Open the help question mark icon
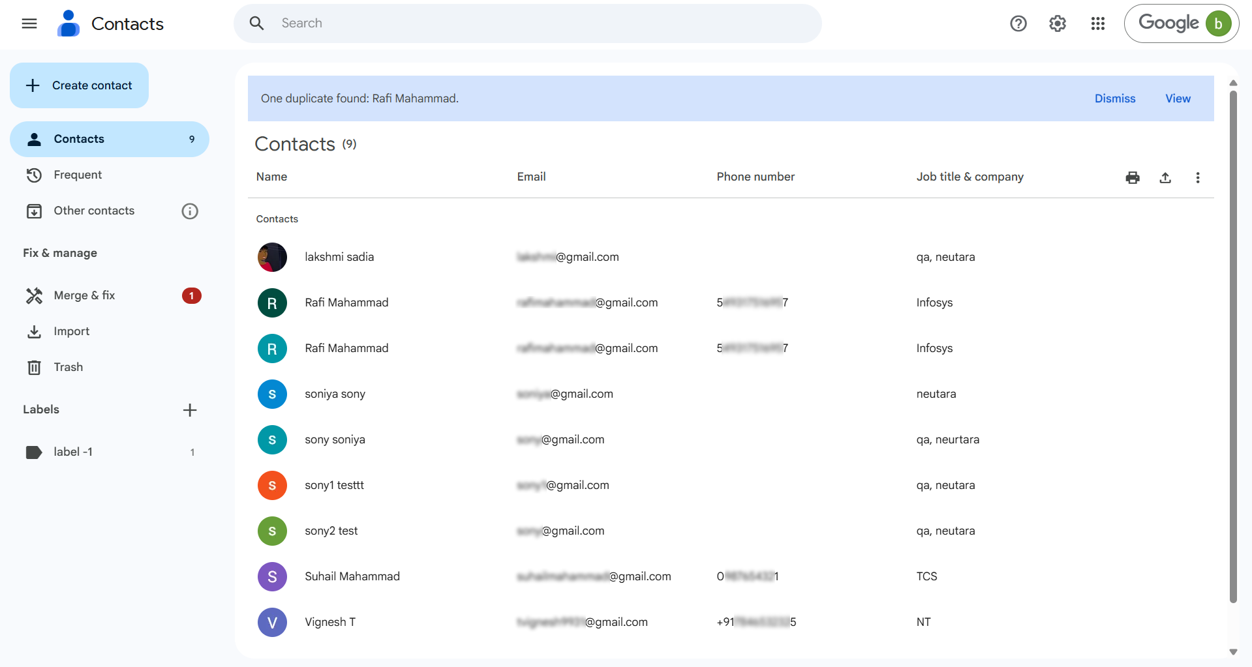 [x=1018, y=23]
